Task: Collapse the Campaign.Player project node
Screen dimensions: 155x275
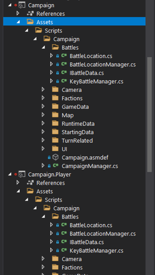Action: 9,174
